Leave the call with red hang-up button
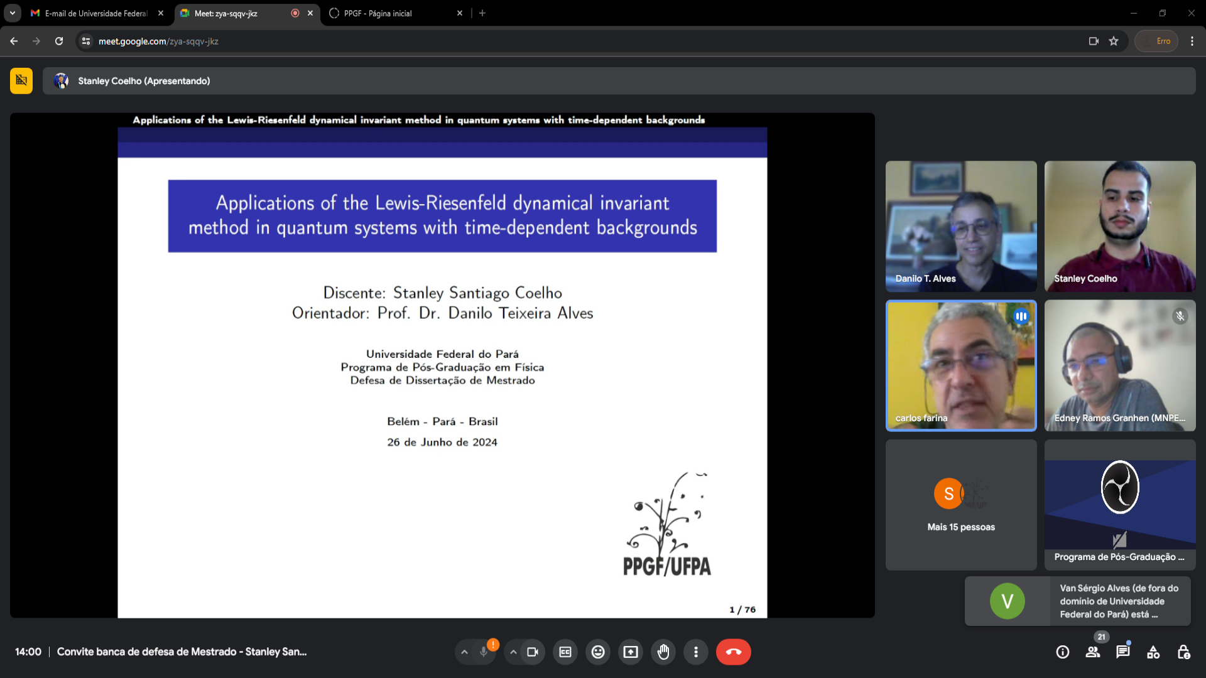 [733, 652]
